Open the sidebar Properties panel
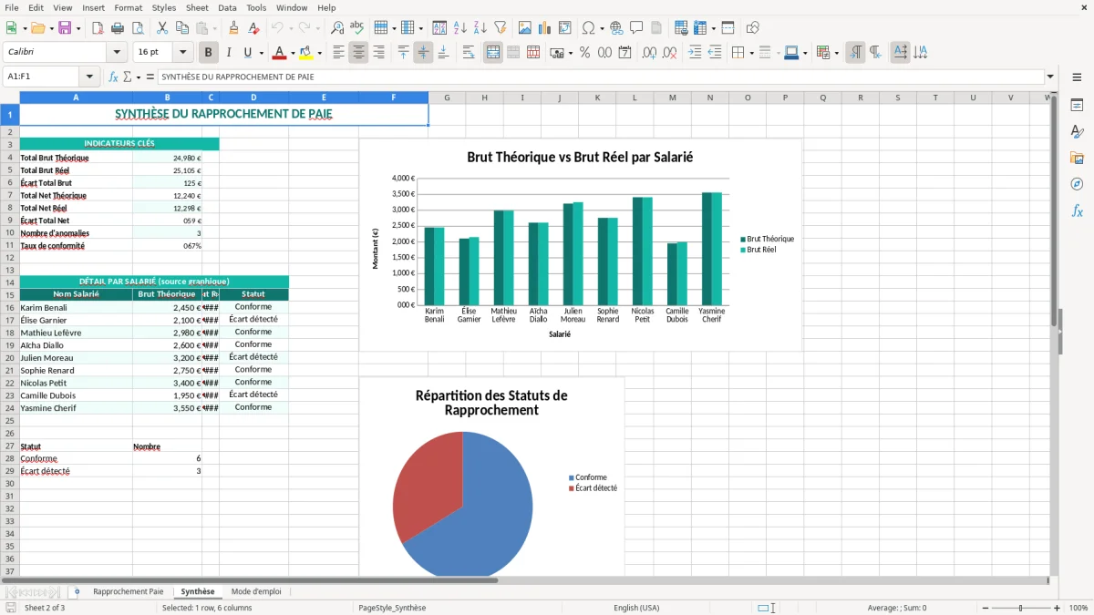 (1077, 106)
